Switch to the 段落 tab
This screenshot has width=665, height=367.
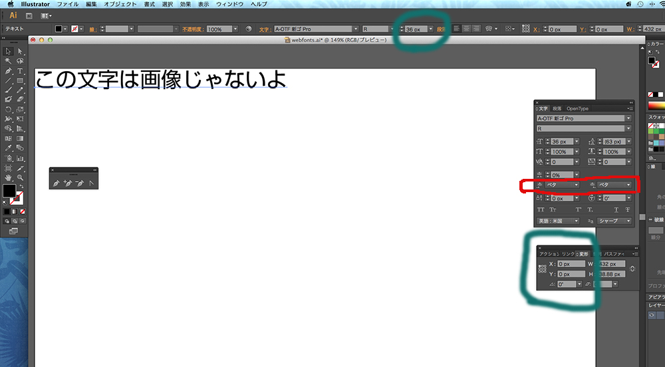(557, 108)
